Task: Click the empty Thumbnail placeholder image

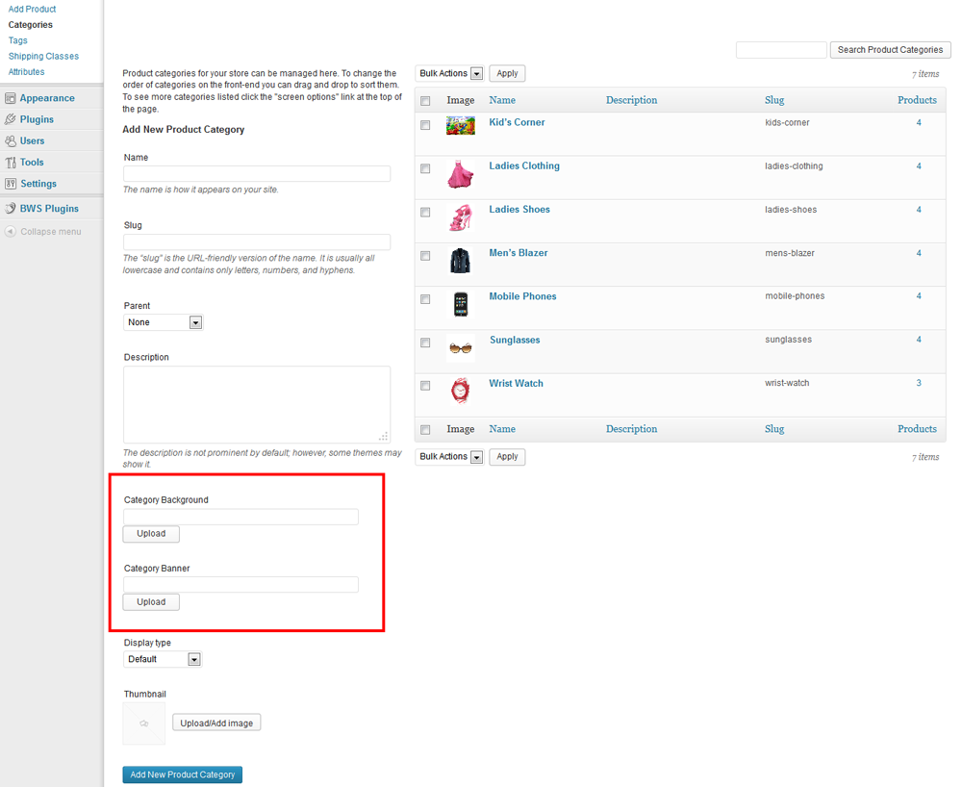Action: tap(144, 724)
